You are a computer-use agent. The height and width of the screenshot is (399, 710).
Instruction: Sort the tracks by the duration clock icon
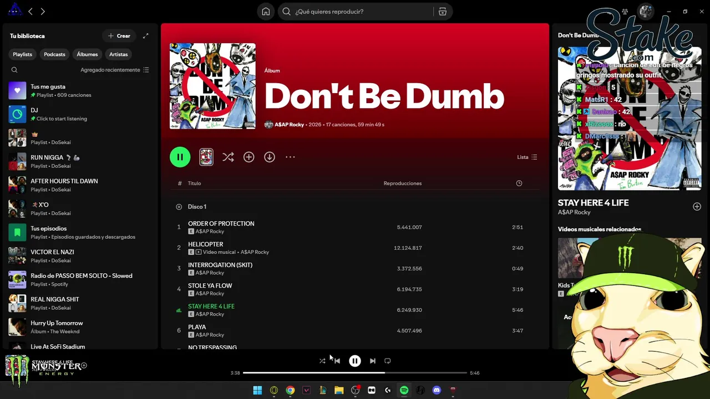(x=519, y=183)
